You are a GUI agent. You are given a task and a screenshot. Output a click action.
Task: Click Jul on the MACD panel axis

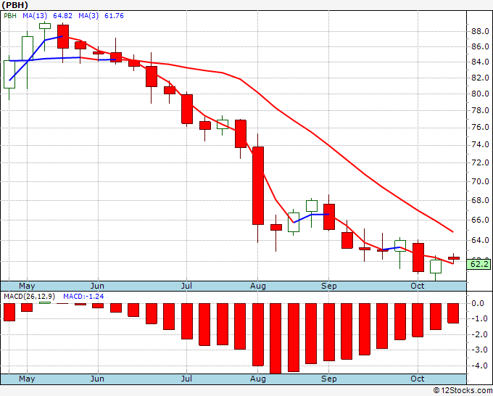click(x=186, y=379)
